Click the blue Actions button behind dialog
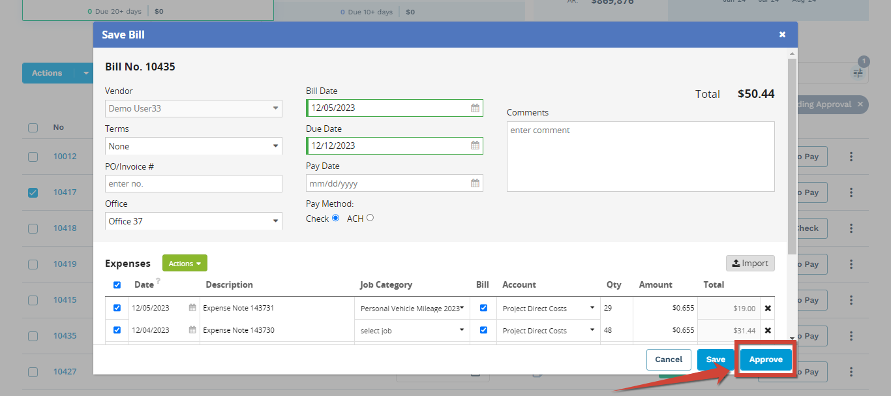 pos(47,73)
